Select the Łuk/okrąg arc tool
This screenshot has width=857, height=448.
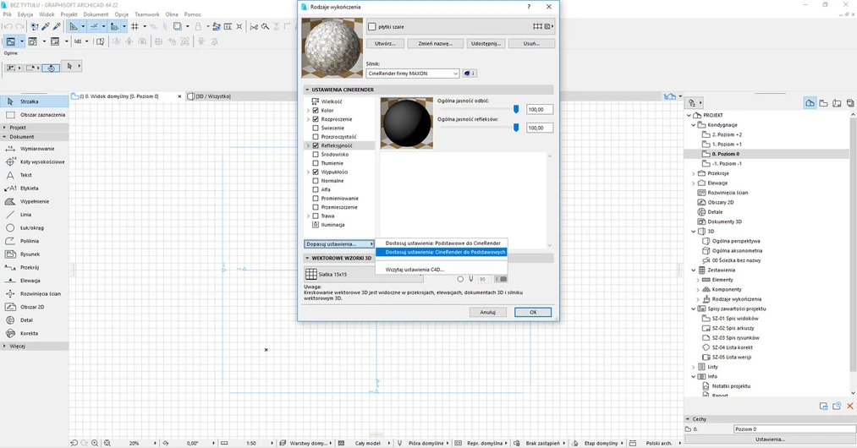tap(34, 228)
